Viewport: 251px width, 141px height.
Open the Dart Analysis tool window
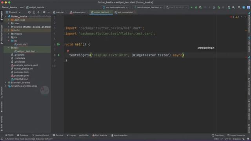pyautogui.click(x=100, y=135)
